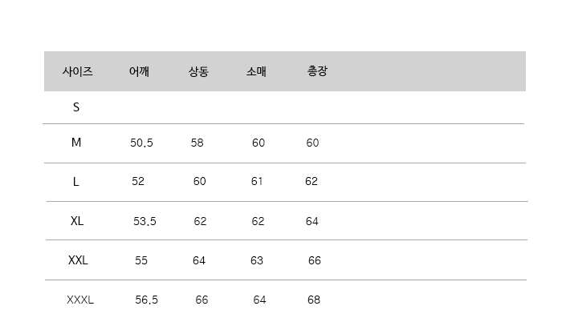Image resolution: width=562 pixels, height=322 pixels.
Task: Select the XXXL size row label
Action: [80, 300]
